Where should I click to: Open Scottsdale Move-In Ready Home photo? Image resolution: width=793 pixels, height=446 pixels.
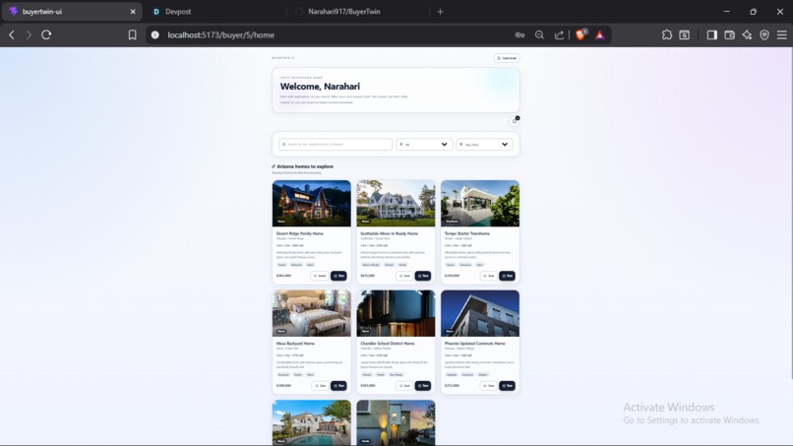[x=396, y=204]
